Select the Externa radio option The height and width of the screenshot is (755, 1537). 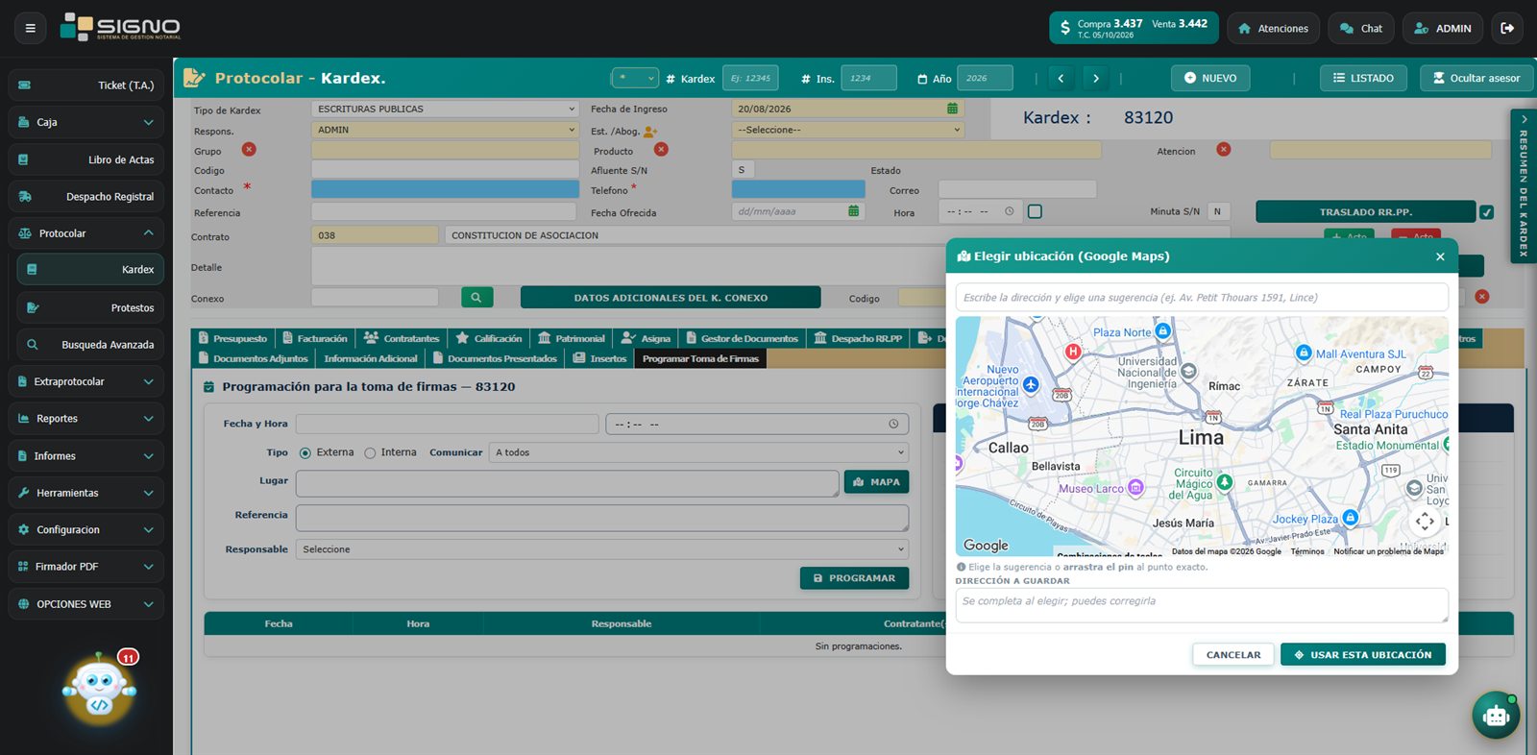(305, 452)
